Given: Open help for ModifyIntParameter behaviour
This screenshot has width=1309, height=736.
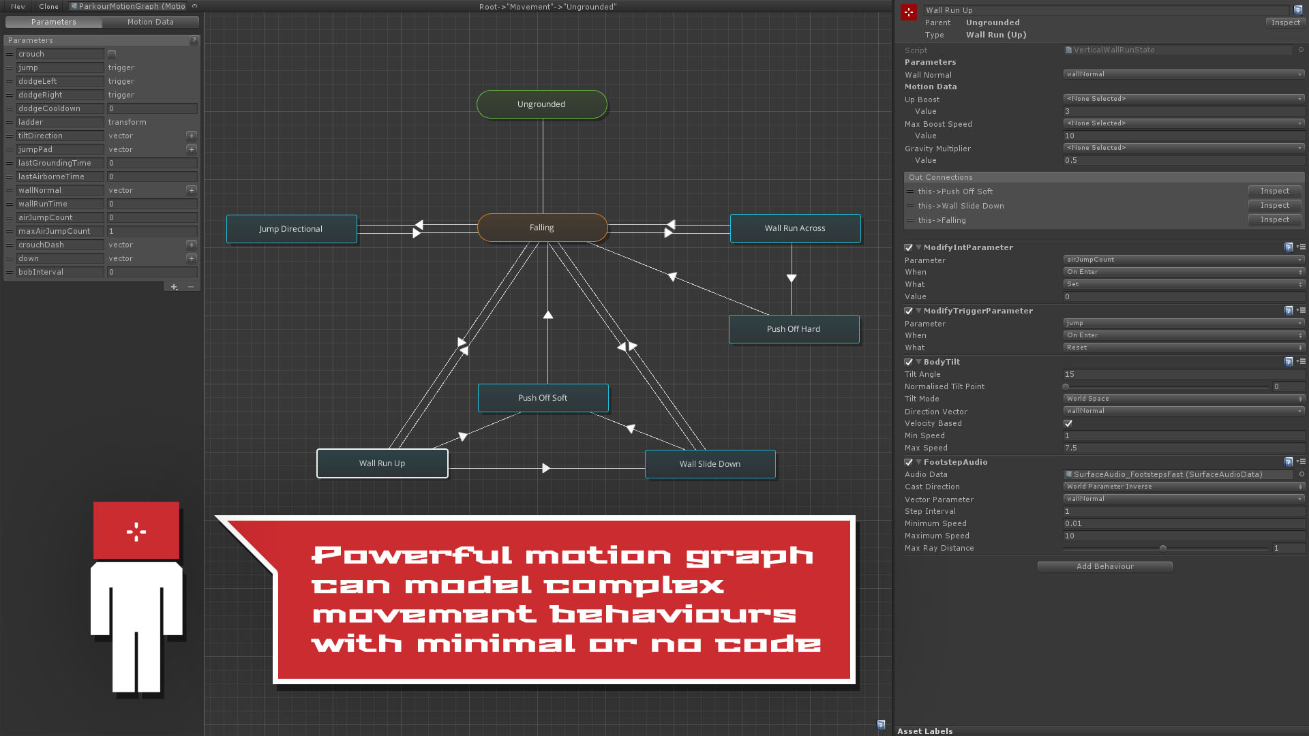Looking at the screenshot, I should tap(1289, 247).
